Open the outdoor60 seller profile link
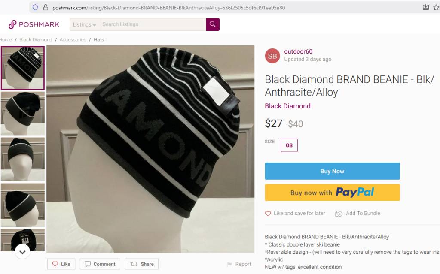The height and width of the screenshot is (274, 440). click(298, 52)
